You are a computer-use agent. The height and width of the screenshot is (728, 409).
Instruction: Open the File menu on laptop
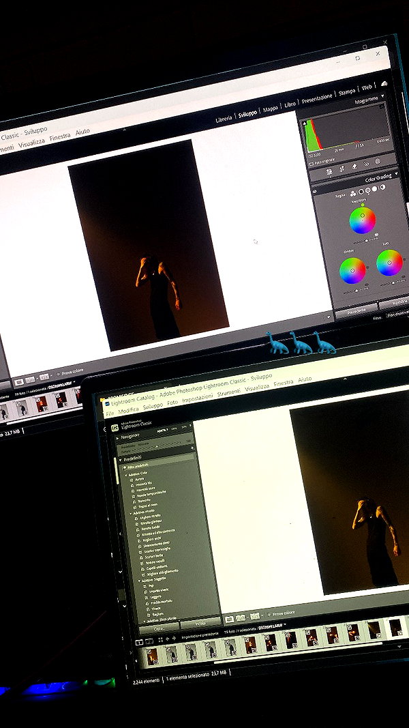[110, 413]
